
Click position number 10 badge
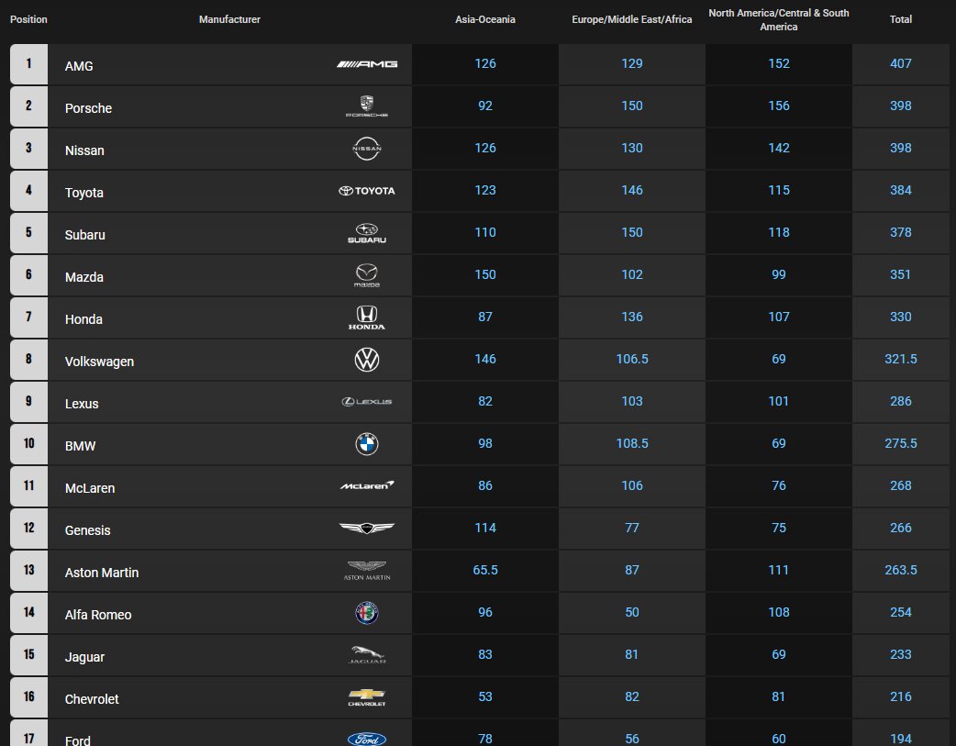tap(28, 444)
